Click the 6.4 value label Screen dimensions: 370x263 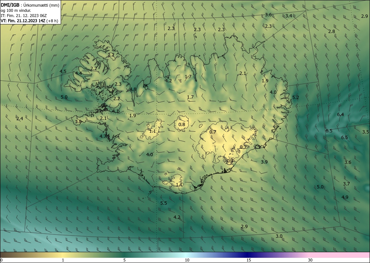point(340,115)
